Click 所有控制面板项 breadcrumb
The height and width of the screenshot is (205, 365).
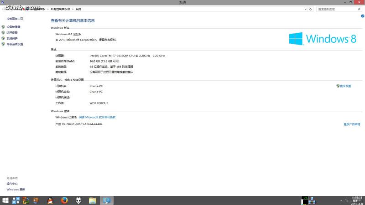click(60, 9)
